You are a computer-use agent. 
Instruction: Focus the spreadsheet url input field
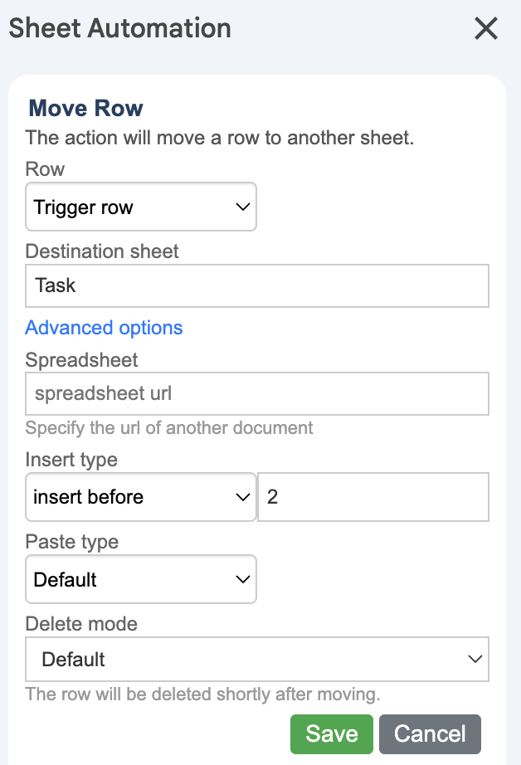click(x=256, y=393)
